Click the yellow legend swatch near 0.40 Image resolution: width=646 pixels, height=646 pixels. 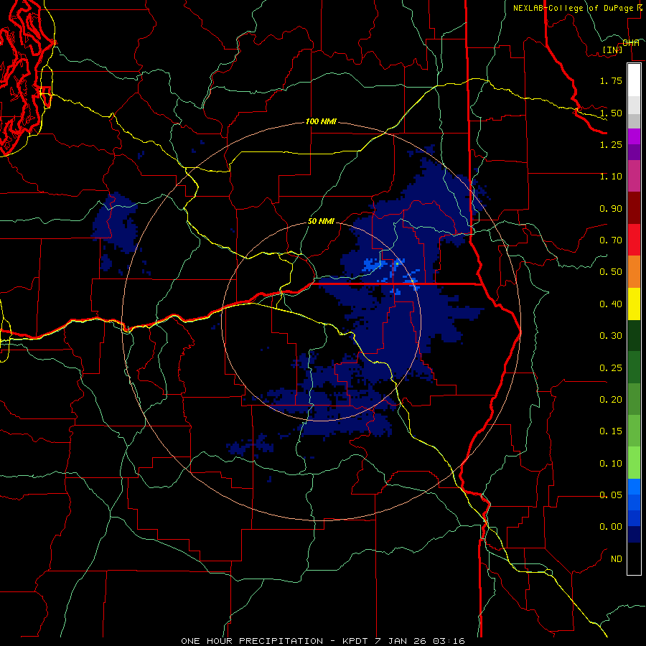(634, 304)
